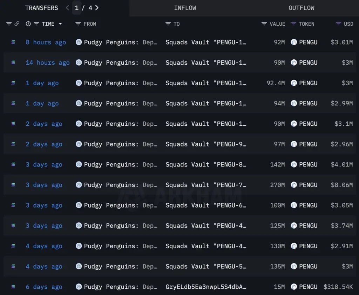
Task: Click the chain-link icon in the table header
Action: point(16,24)
